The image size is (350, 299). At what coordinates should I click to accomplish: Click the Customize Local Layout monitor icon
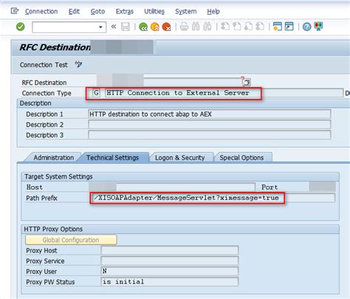pyautogui.click(x=318, y=27)
